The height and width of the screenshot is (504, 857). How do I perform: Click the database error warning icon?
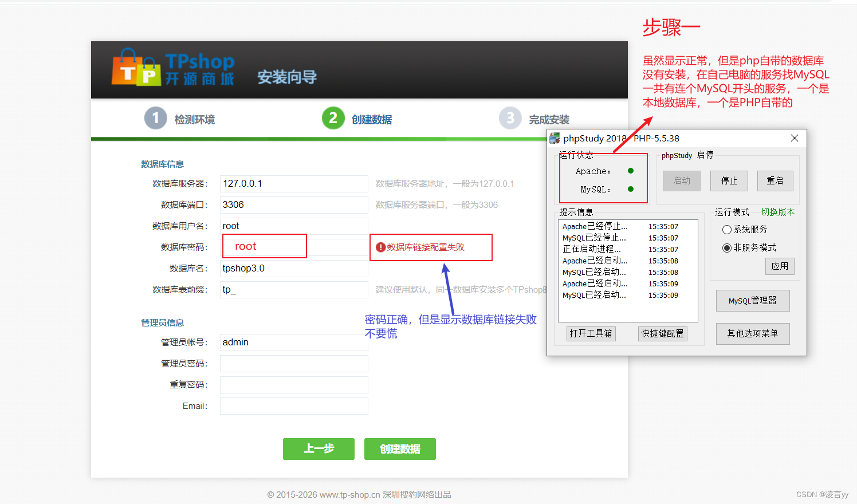(380, 247)
